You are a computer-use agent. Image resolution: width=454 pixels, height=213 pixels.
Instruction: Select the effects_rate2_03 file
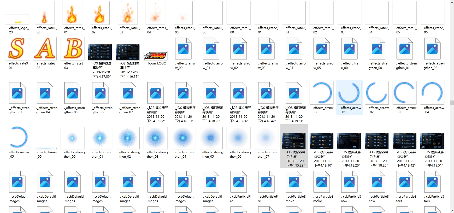(x=349, y=13)
